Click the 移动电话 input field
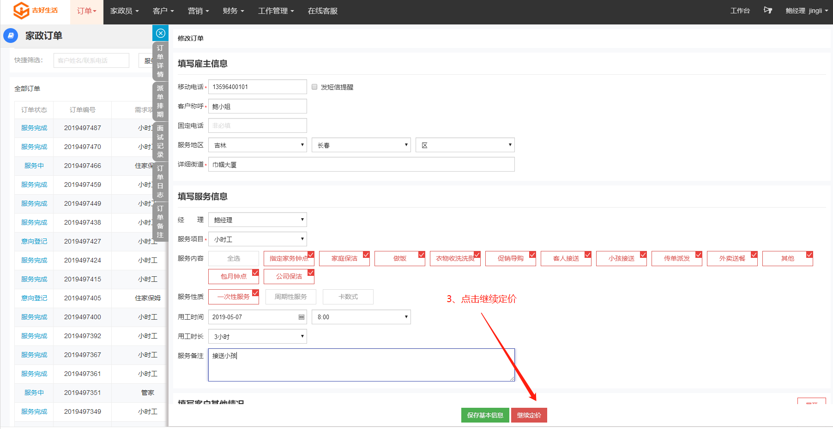The image size is (833, 429). 258,87
